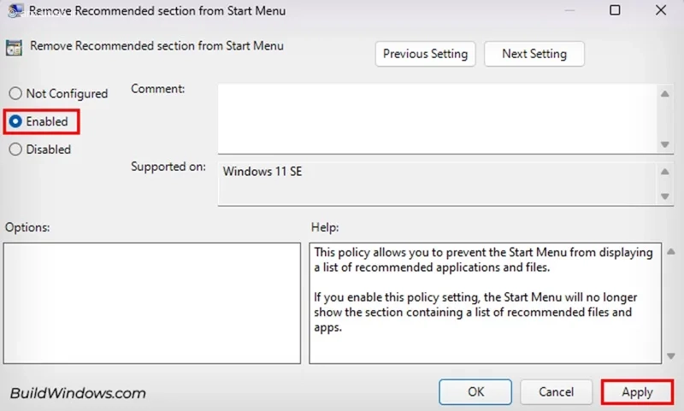Select the Not Configured radio button
Viewport: 684px width, 411px height.
[15, 94]
